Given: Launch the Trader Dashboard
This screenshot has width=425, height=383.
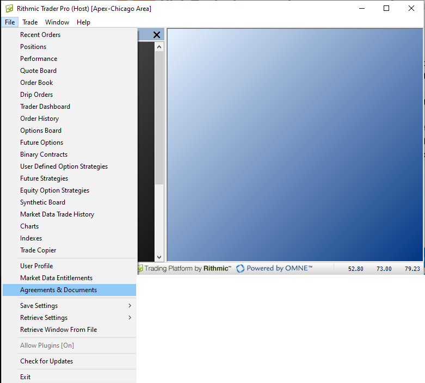Looking at the screenshot, I should (45, 107).
